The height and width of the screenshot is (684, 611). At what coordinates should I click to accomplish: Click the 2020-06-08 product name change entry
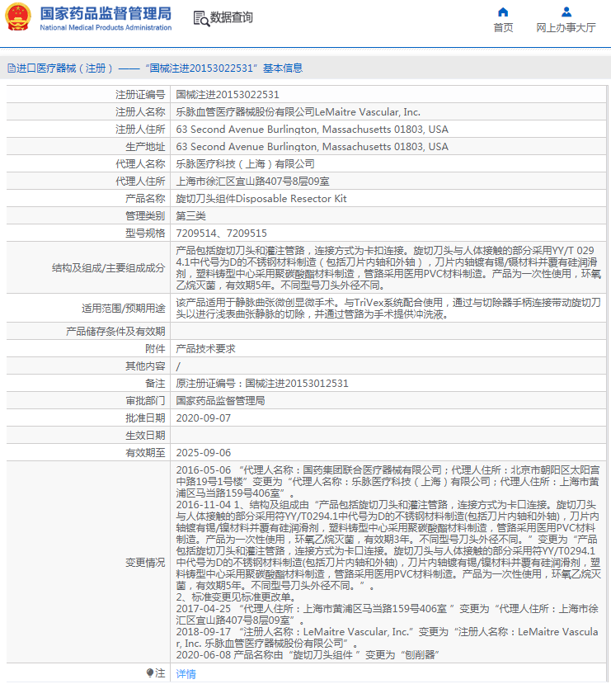coord(308,655)
